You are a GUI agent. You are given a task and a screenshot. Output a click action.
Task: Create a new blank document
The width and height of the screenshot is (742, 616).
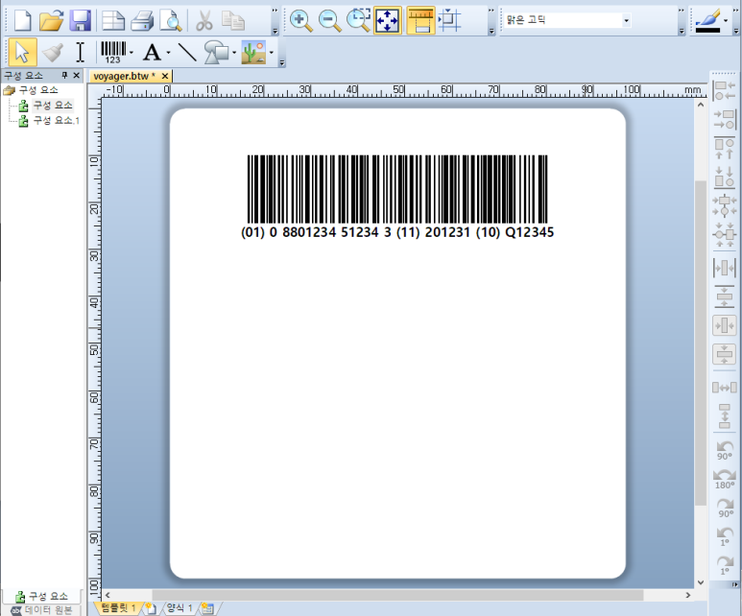(x=22, y=21)
